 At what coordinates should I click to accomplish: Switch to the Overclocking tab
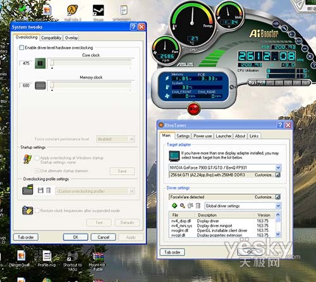coord(27,37)
